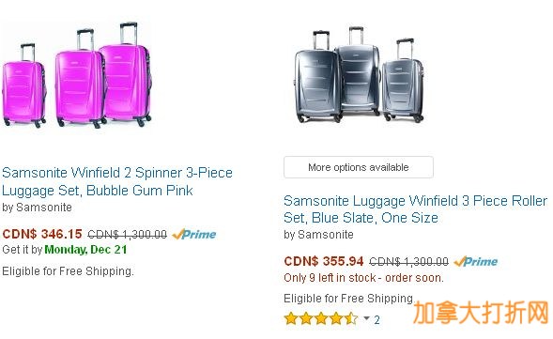Click the Prime logo next to CDN$ 355.94
The width and height of the screenshot is (553, 339).
476,261
